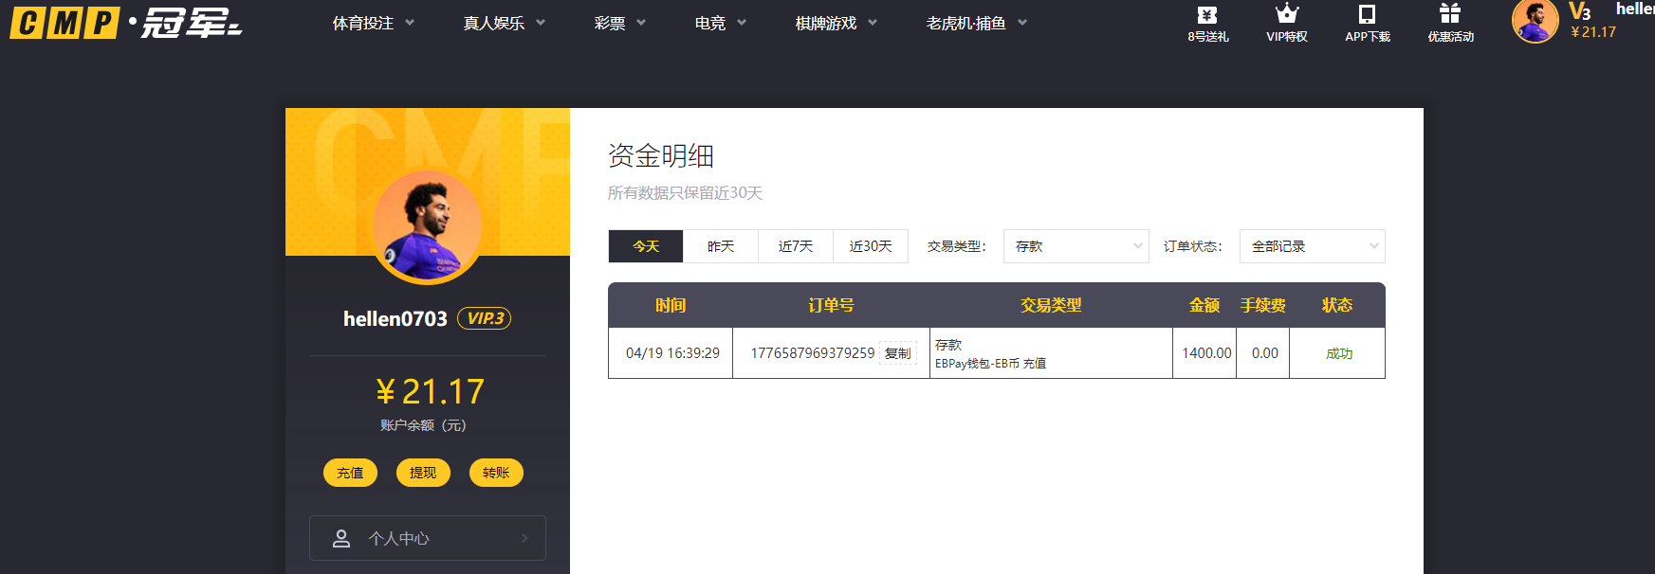Open the 体育投注 menu
Viewport: 1655px width, 574px height.
tap(362, 23)
